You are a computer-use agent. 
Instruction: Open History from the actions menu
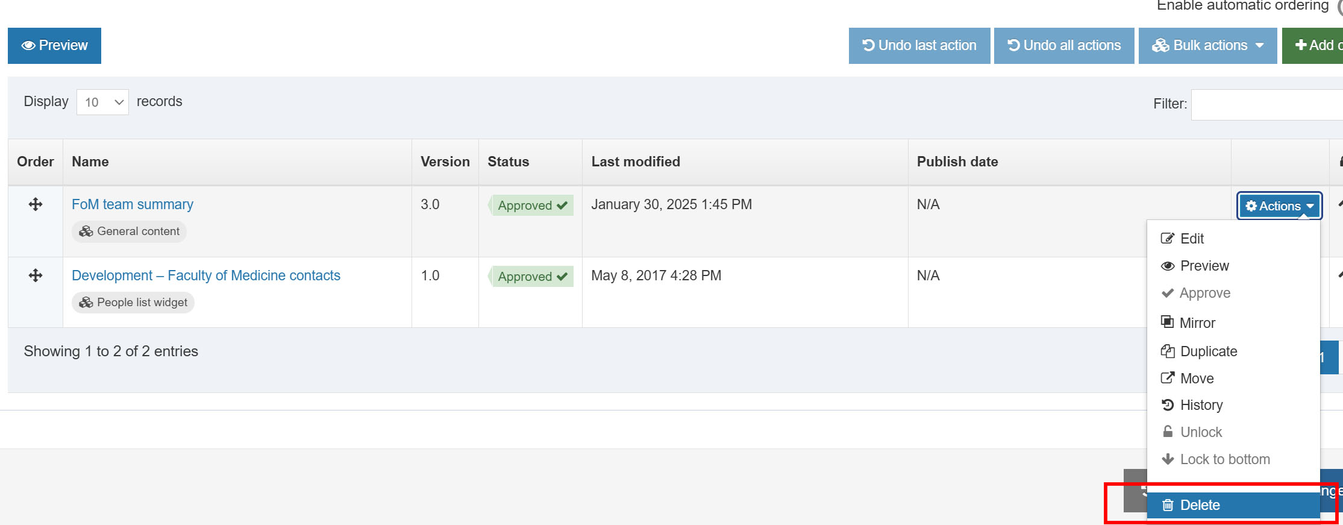click(1201, 405)
